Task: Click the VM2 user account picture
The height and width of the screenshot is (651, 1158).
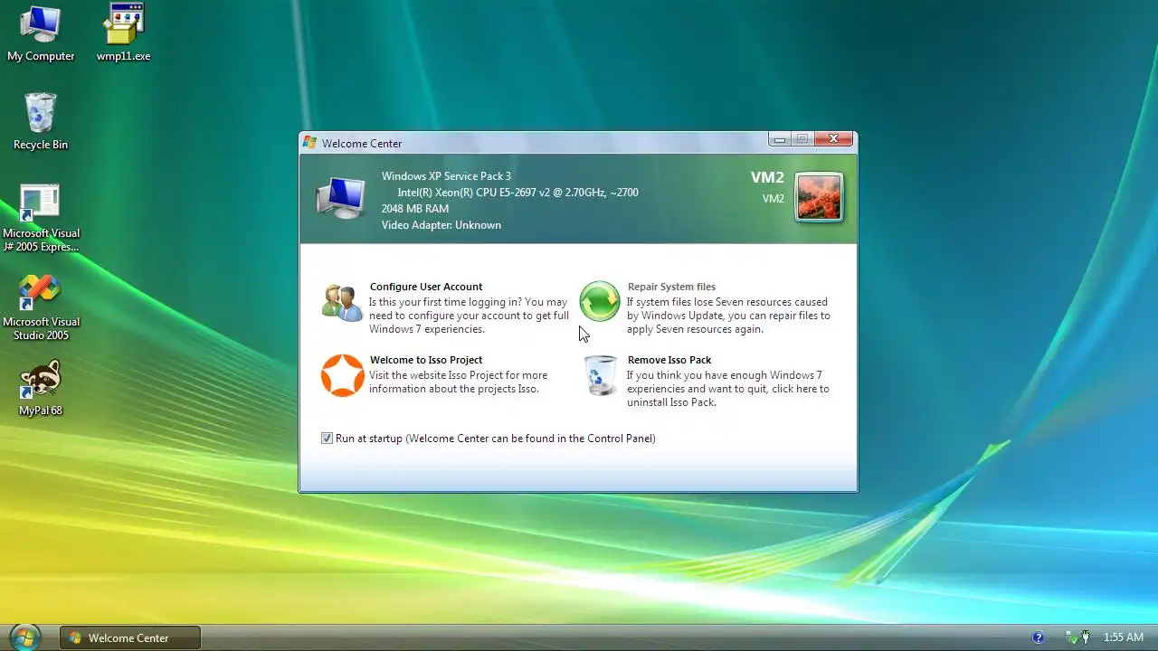Action: click(819, 197)
